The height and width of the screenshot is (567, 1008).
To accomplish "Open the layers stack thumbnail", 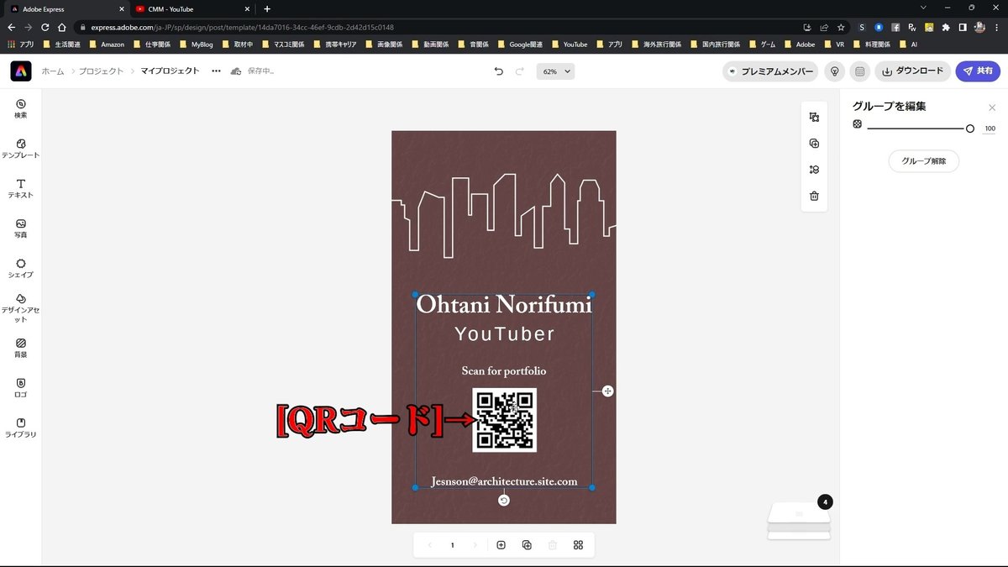I will [x=799, y=519].
